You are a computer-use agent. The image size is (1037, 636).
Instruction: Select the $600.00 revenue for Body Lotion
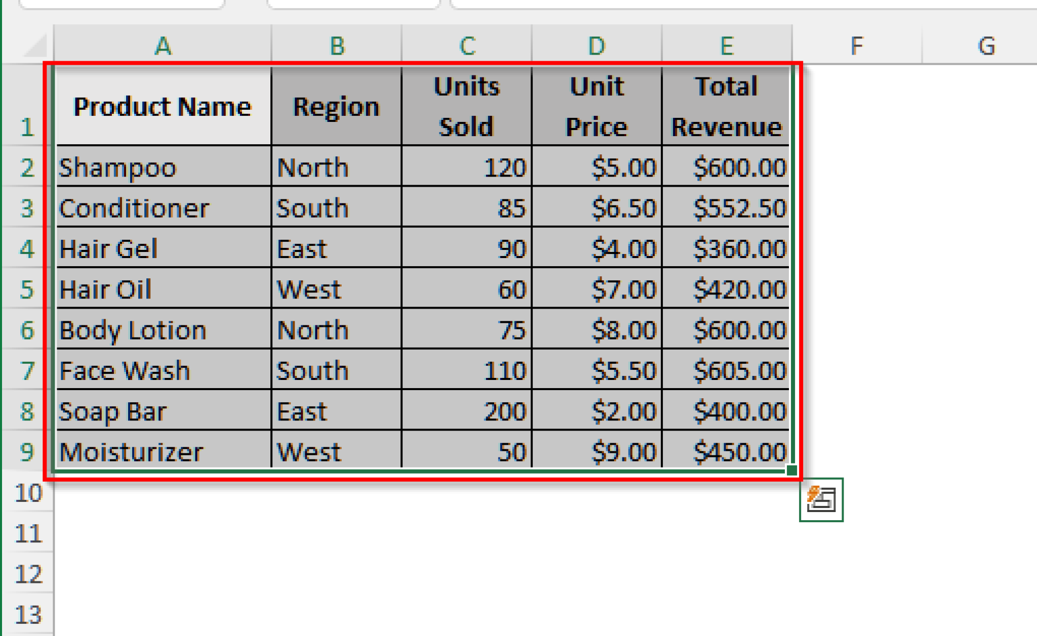click(x=728, y=330)
